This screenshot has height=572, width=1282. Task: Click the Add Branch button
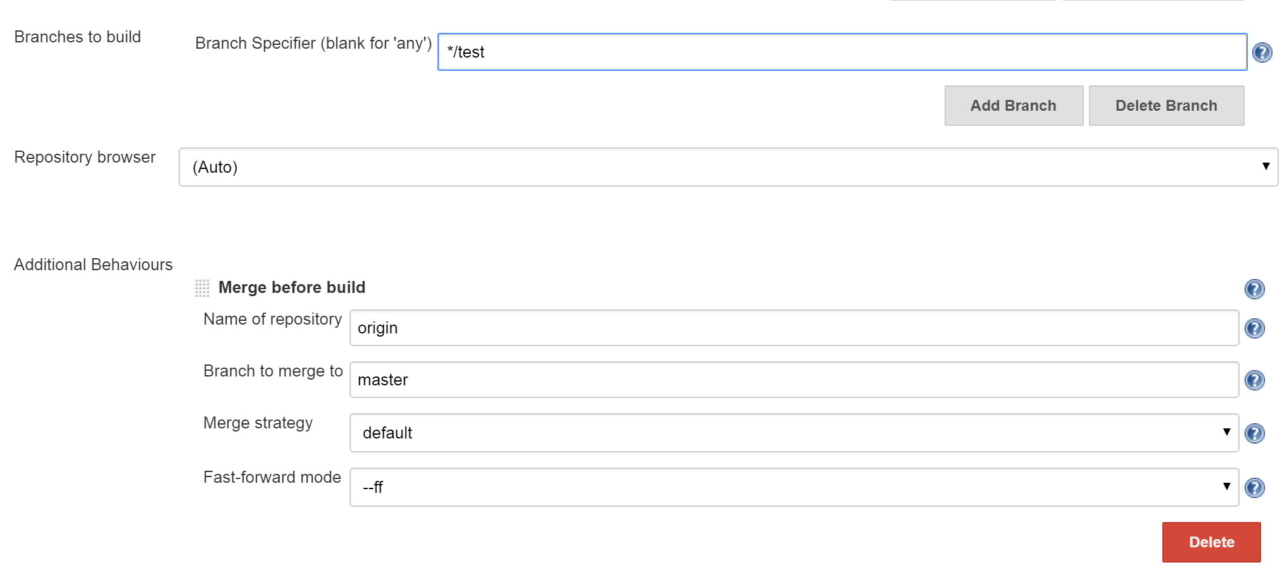tap(1014, 106)
